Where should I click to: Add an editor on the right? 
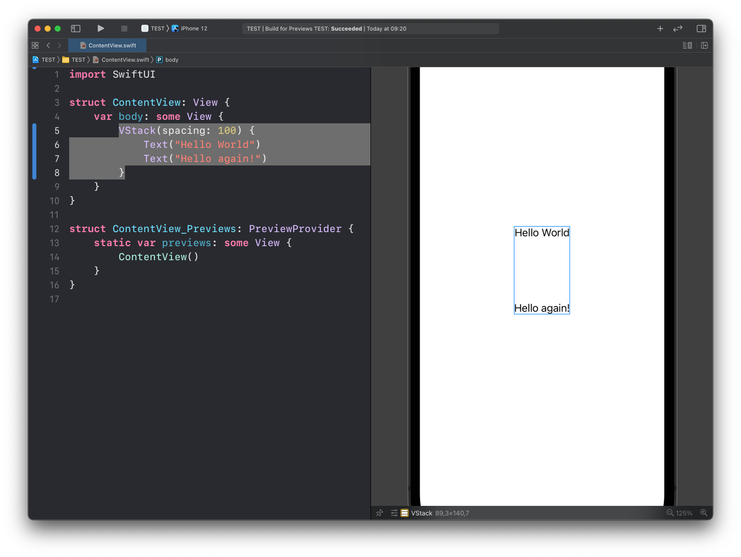pyautogui.click(x=704, y=45)
